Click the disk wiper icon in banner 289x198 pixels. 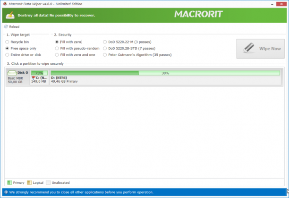10,15
